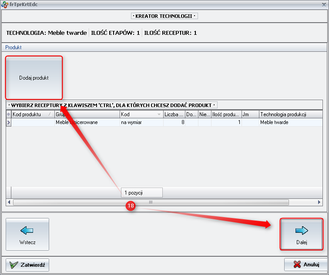Screen dimensions: 329x275
Task: Click the horizontal scrollbar thumb
Action: 151,202
